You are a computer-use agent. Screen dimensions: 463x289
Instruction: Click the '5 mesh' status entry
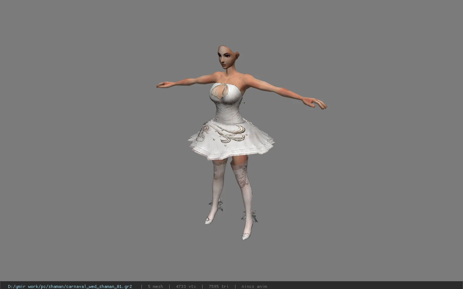[155, 286]
